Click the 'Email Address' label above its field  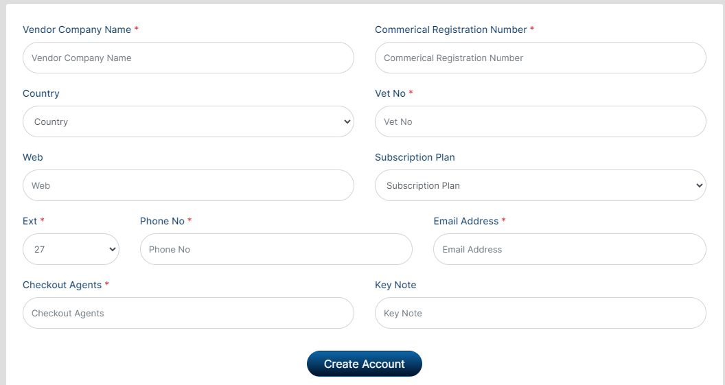(x=466, y=222)
